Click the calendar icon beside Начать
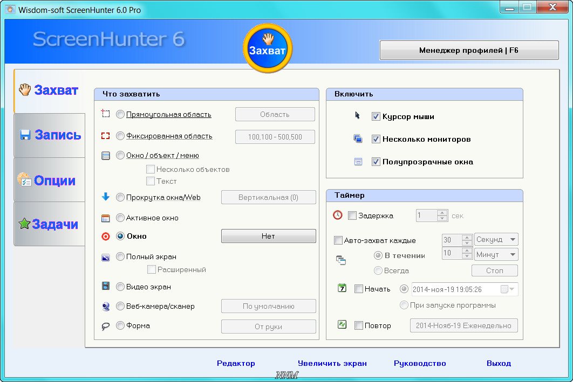Screen dimensions: 573x382 (x=342, y=288)
